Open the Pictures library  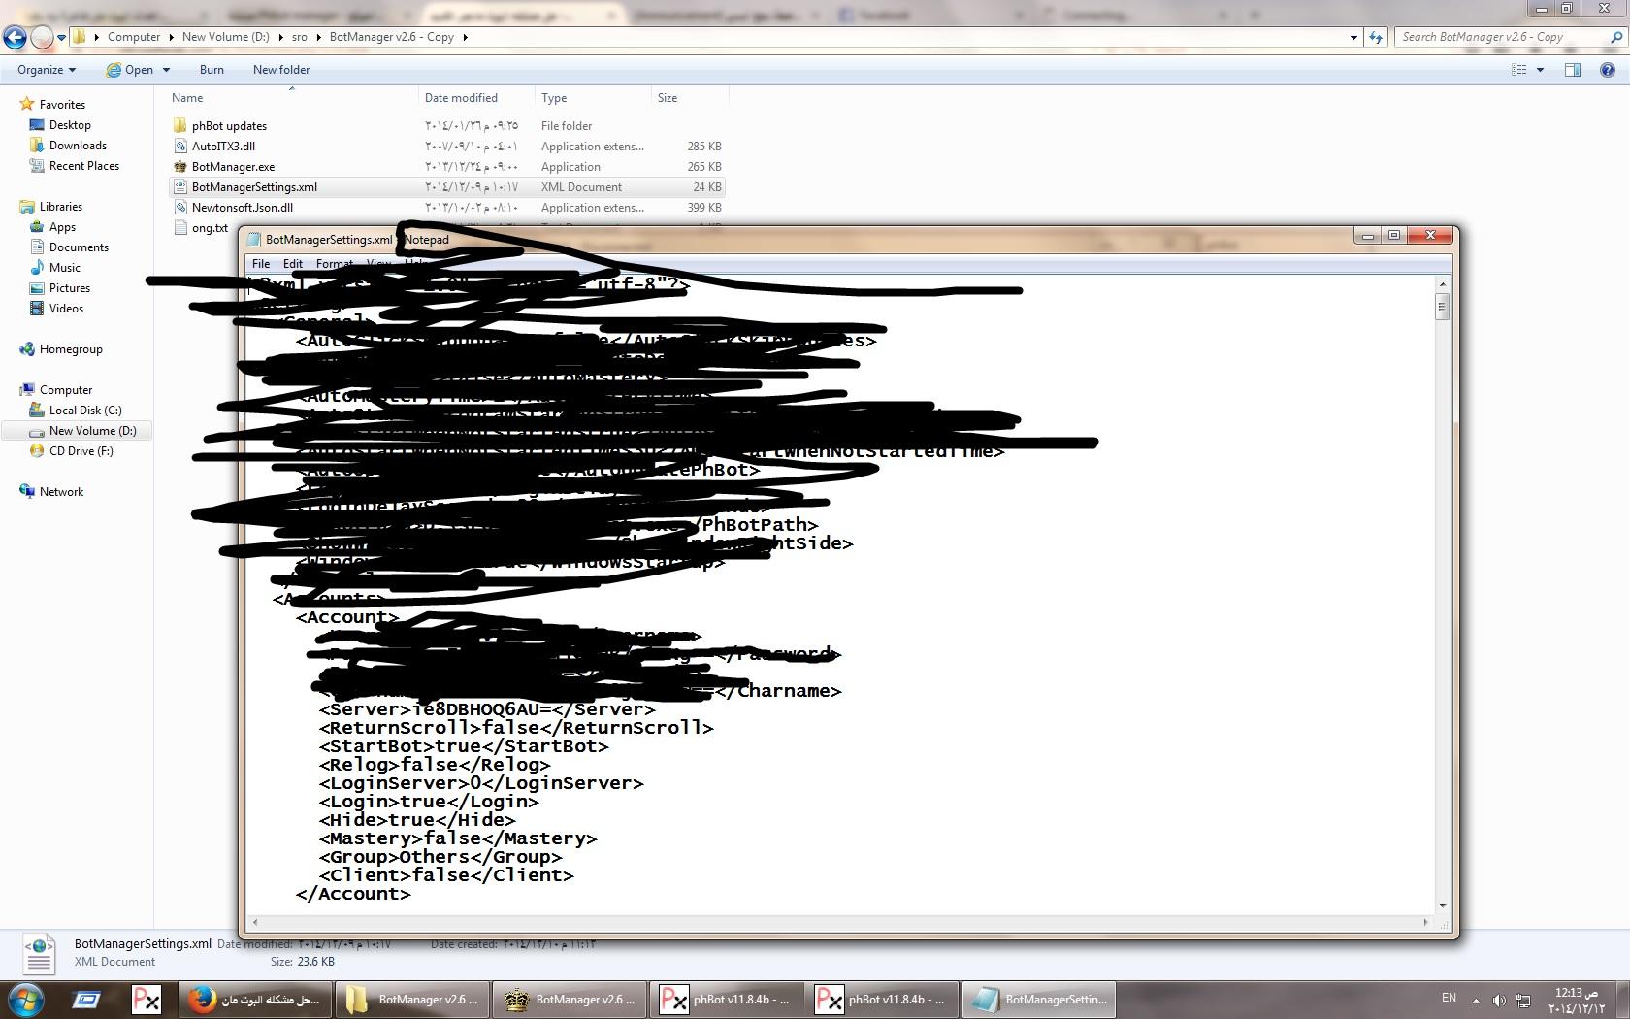click(x=69, y=288)
